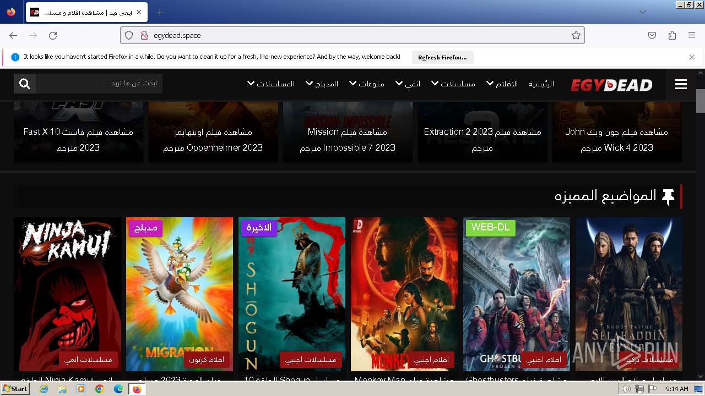
Task: Click the Refresh Firefox button
Action: [x=442, y=57]
